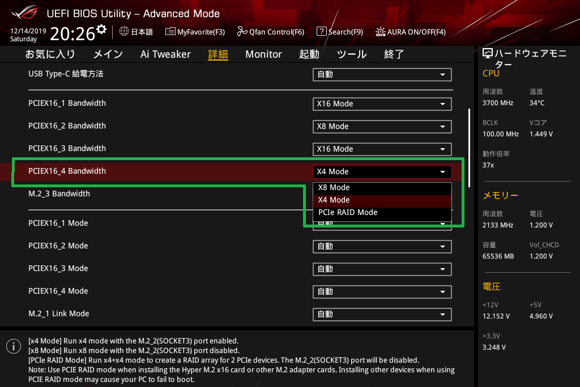Open PCIEX16_4 Mode dropdown
This screenshot has width=580, height=387.
pos(382,291)
